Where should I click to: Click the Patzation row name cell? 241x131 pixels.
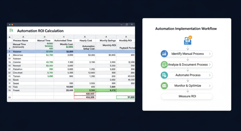coord(24,69)
